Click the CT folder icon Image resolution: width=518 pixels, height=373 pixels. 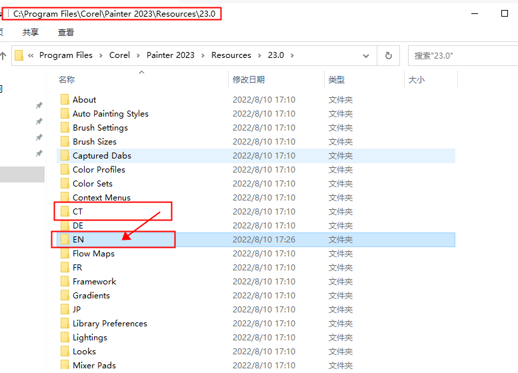[x=65, y=212]
